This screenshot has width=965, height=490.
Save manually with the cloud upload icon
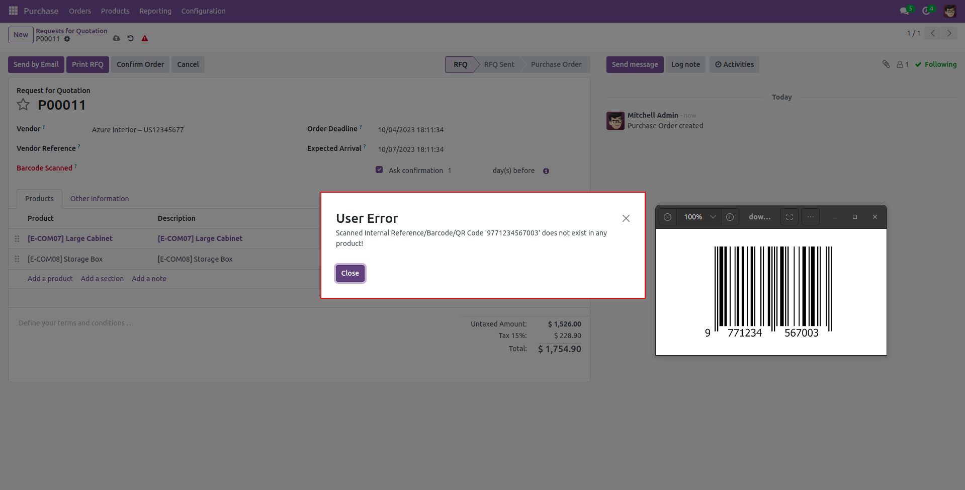pos(116,38)
